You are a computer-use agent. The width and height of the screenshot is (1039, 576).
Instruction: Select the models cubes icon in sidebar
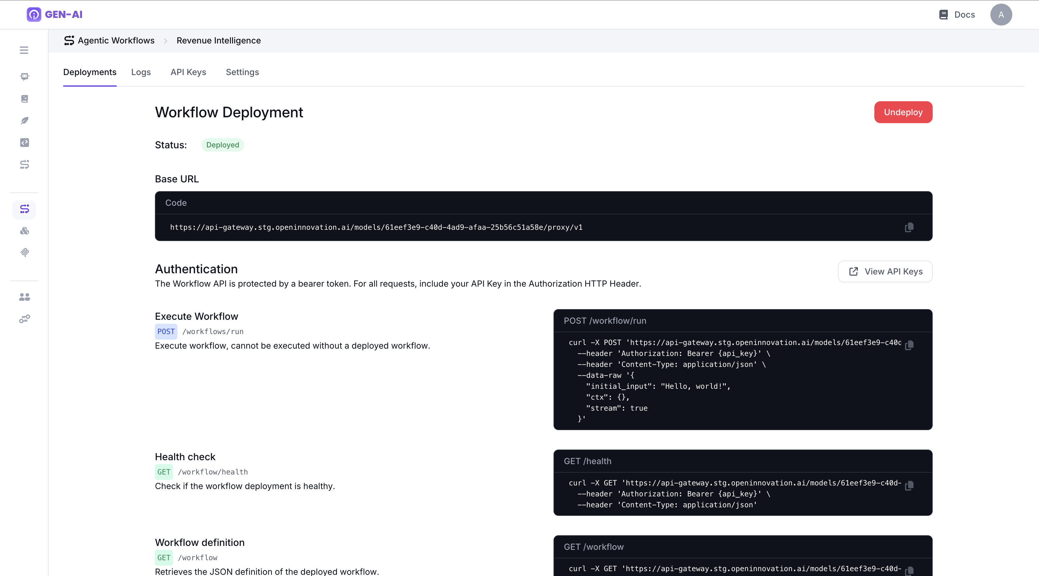[24, 230]
